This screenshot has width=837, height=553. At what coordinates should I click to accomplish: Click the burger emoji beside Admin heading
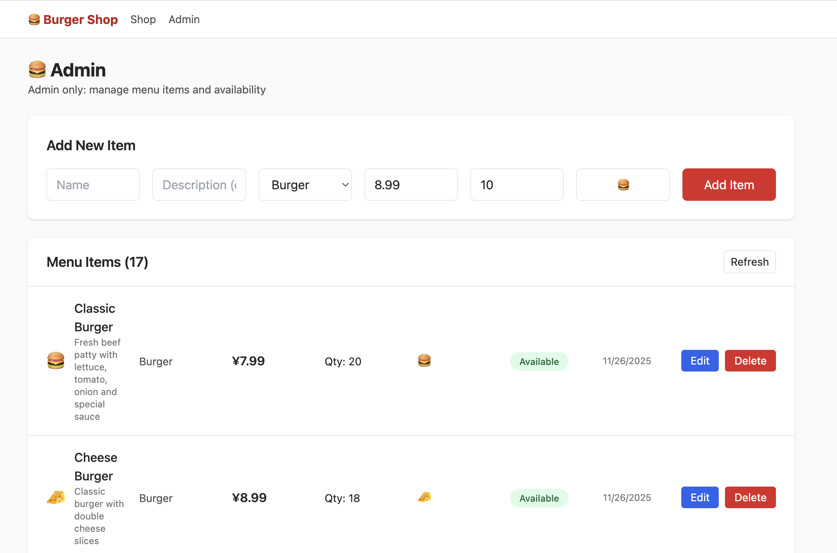pos(37,70)
